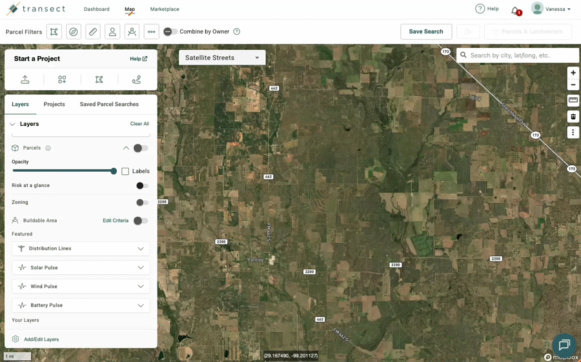Click the zoom in plus button

coord(573,73)
